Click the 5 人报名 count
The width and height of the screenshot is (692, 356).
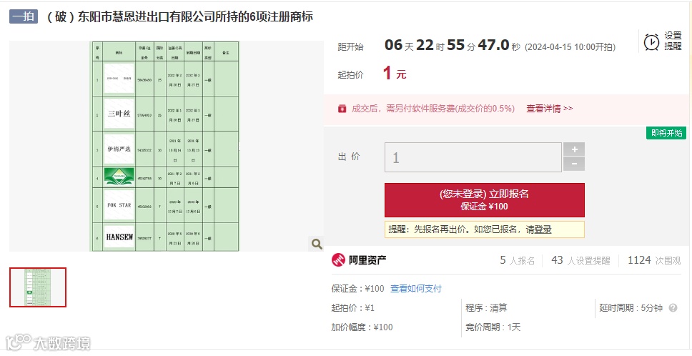pyautogui.click(x=518, y=260)
